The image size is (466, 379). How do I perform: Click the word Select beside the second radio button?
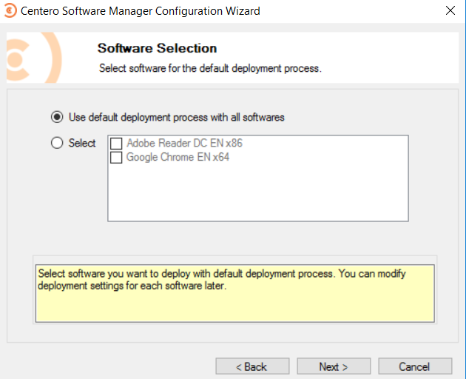82,144
